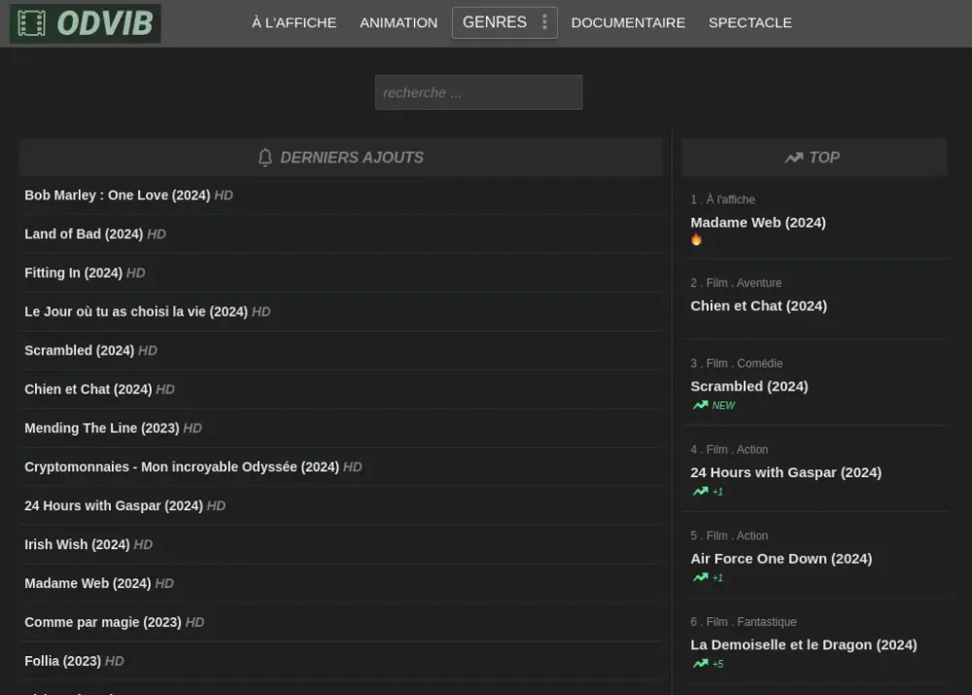Click trend icon under La Demoiselle et le Dragon
The image size is (972, 695).
point(700,663)
